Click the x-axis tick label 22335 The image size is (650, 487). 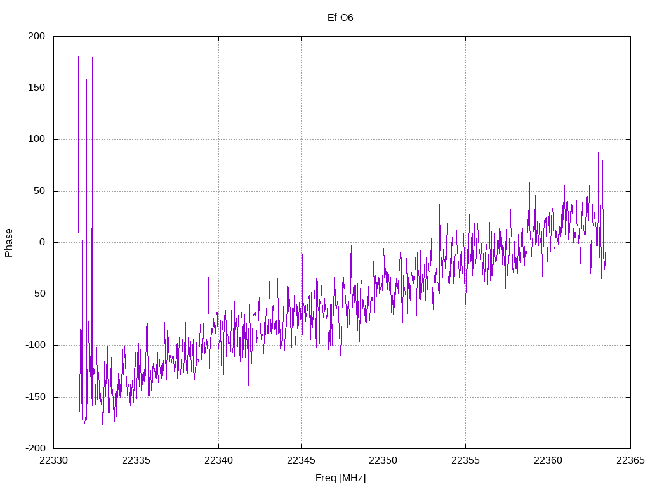click(x=136, y=460)
